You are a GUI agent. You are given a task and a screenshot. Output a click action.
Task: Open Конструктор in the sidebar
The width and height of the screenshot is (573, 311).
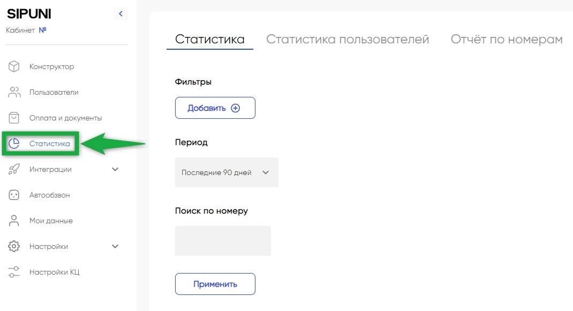click(x=51, y=66)
